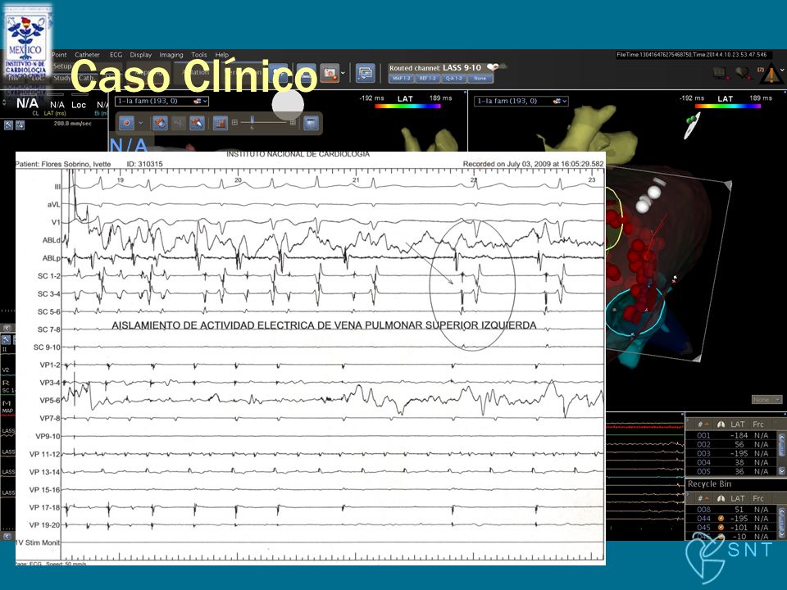Viewport: 787px width, 590px height.
Task: Click lungs respiration icon in points header
Action: (x=721, y=424)
